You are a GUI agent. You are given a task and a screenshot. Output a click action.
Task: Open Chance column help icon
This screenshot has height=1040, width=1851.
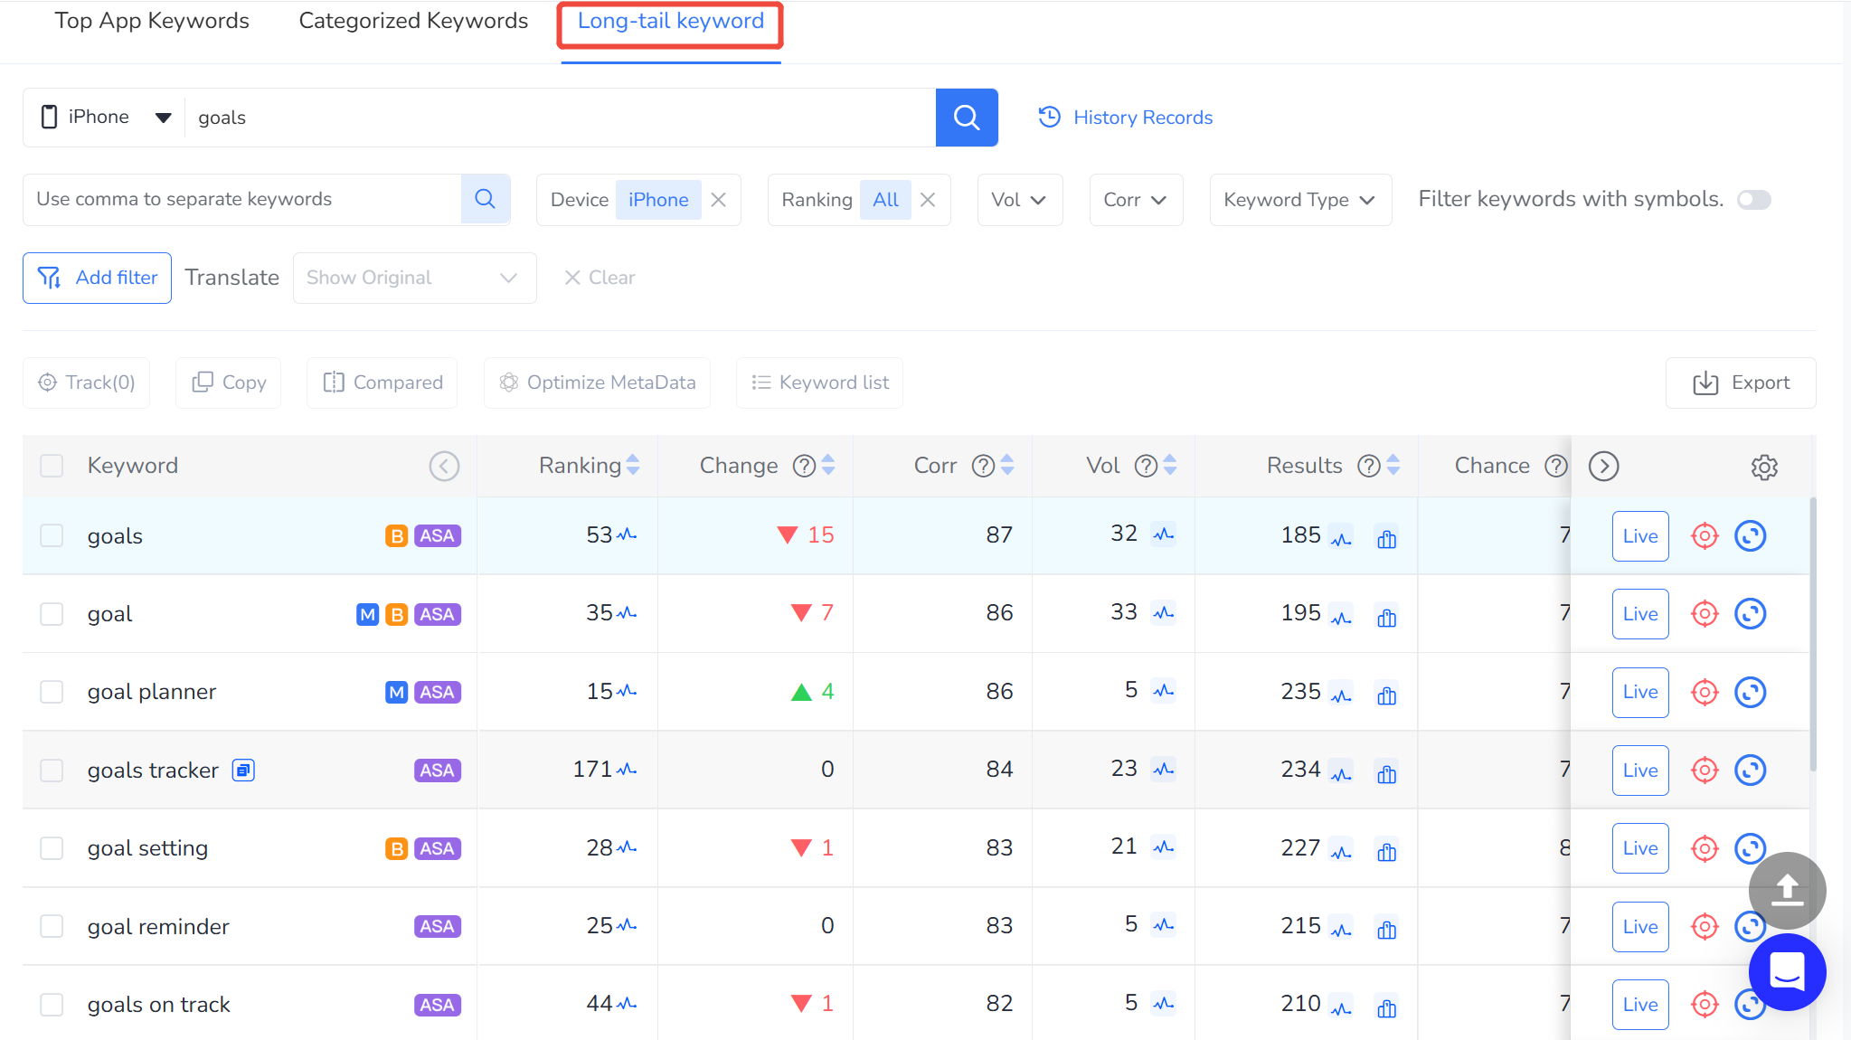click(1555, 466)
